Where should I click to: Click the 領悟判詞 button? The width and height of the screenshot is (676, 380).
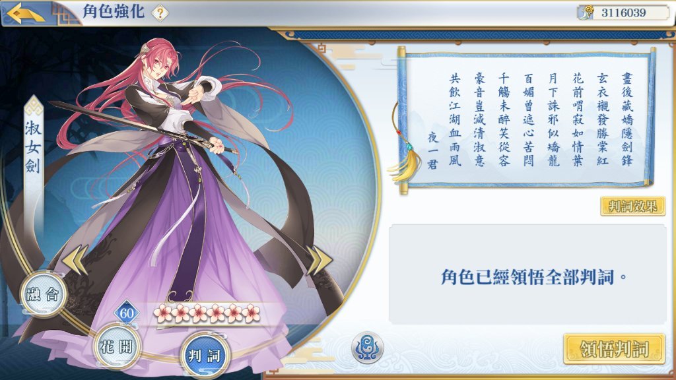pyautogui.click(x=614, y=349)
